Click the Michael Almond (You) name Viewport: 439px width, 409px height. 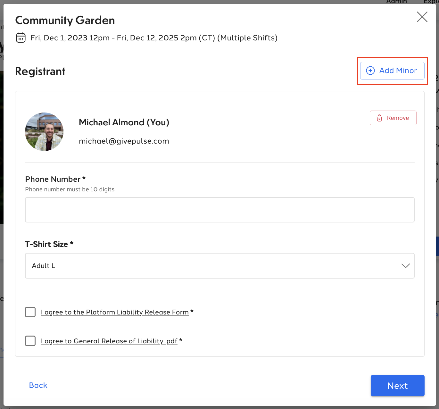pos(124,122)
